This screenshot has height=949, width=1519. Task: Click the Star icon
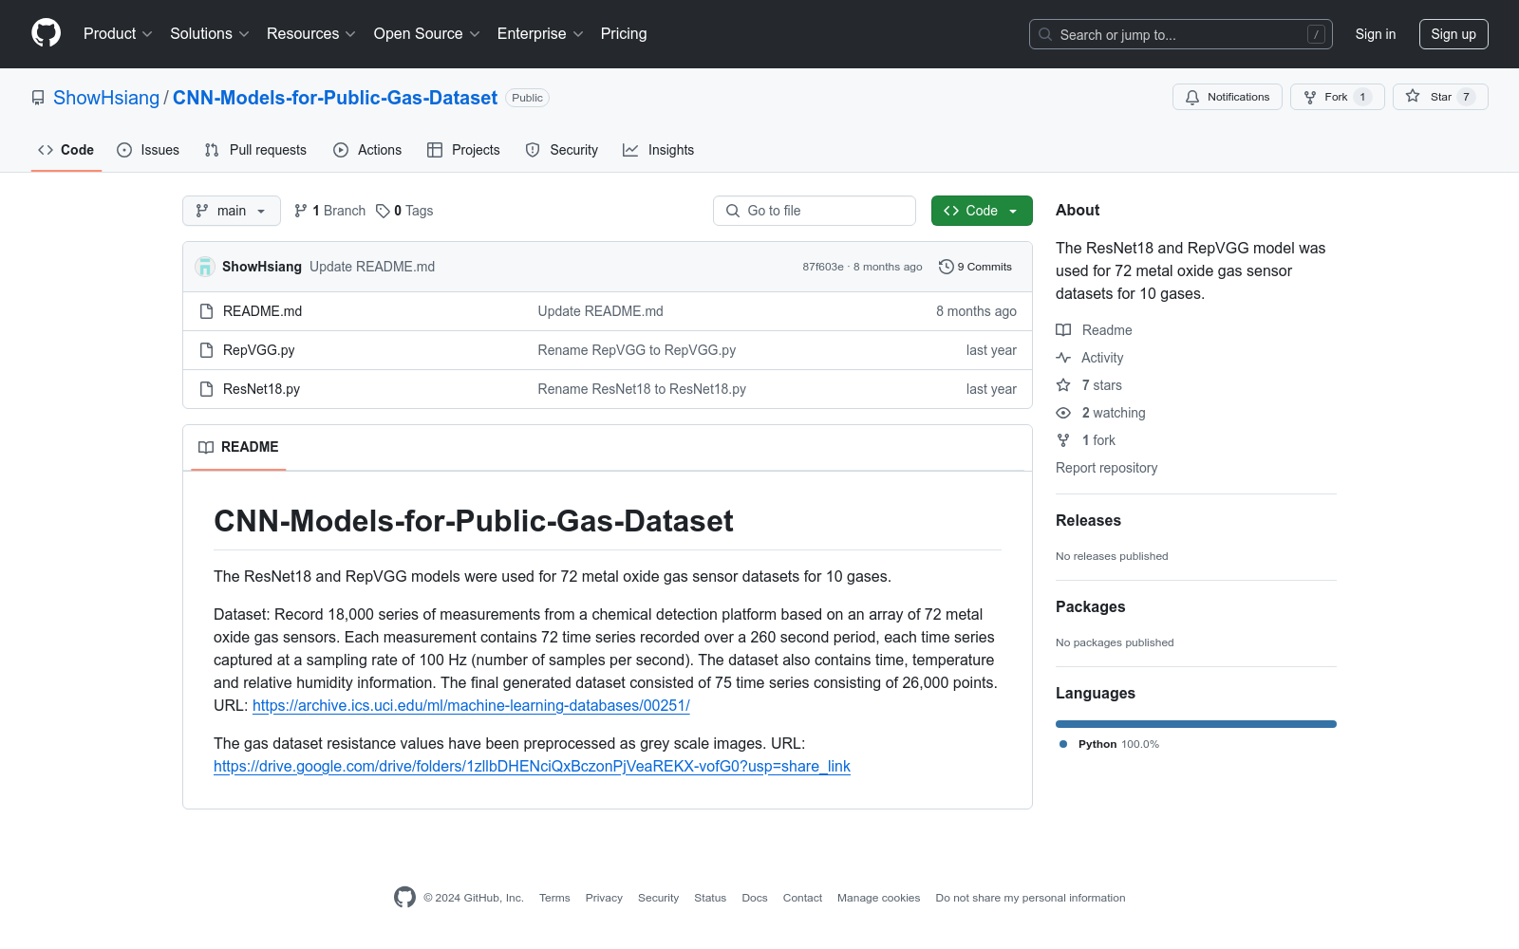coord(1413,96)
